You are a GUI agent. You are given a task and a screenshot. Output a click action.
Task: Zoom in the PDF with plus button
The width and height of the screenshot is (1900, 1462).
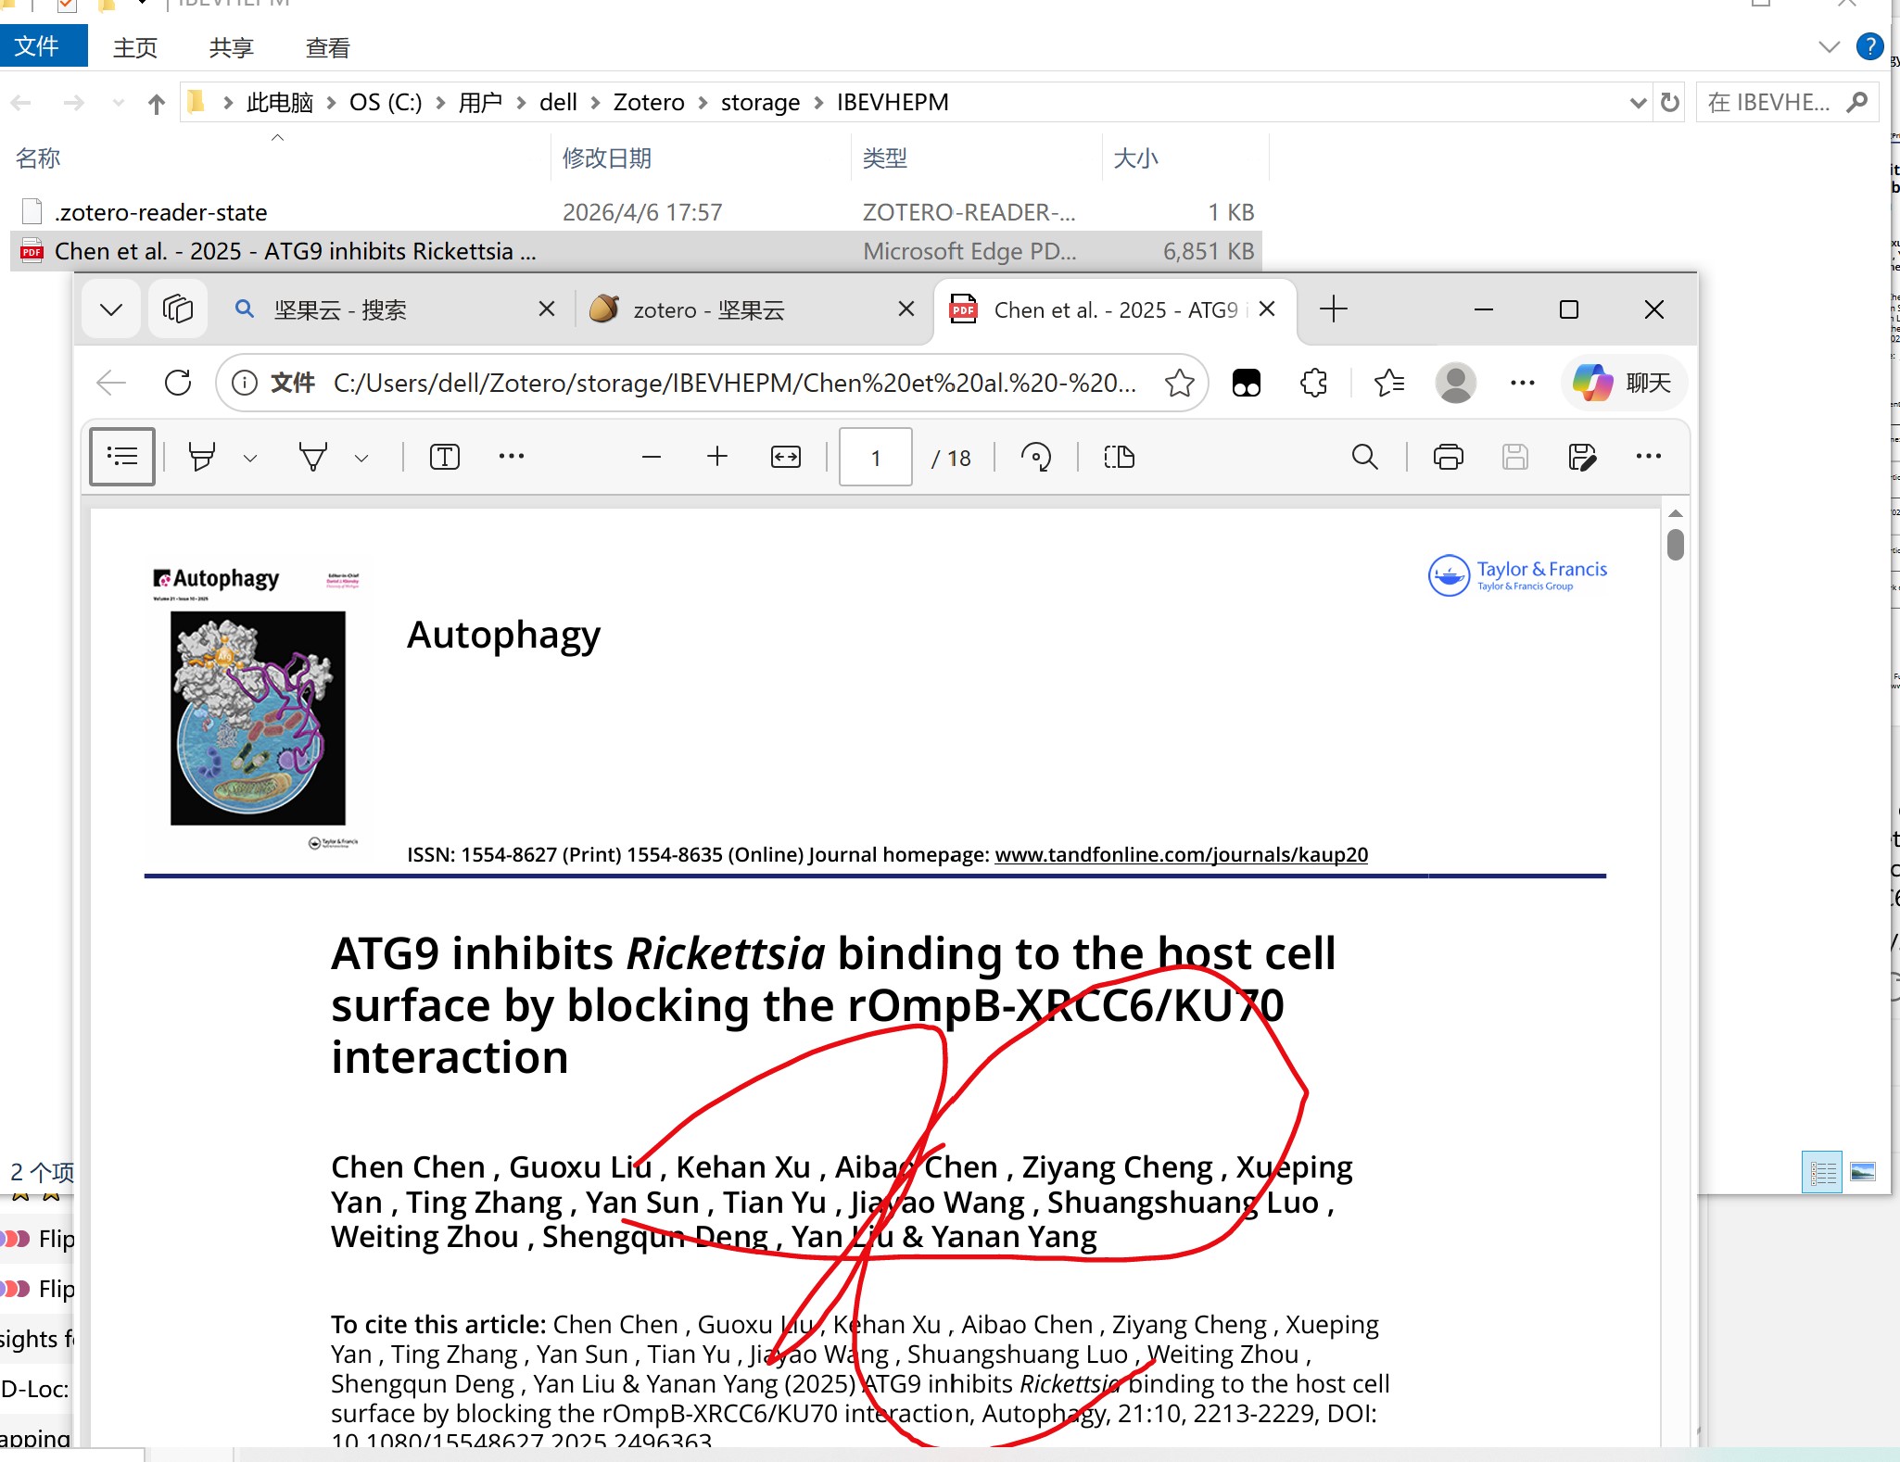(717, 457)
